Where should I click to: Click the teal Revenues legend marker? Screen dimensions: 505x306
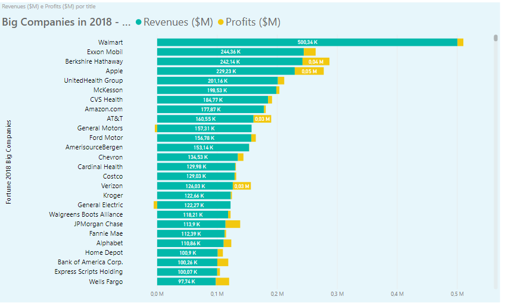pyautogui.click(x=139, y=22)
